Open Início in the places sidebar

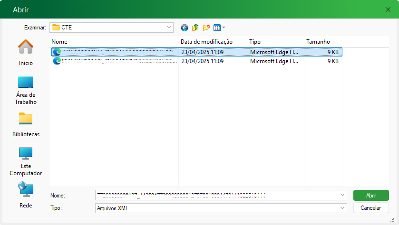(x=26, y=52)
